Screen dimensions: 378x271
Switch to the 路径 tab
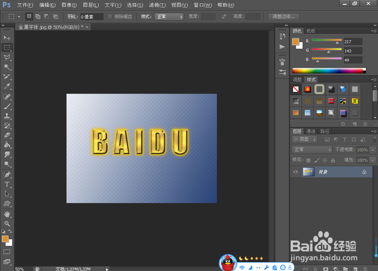(325, 131)
